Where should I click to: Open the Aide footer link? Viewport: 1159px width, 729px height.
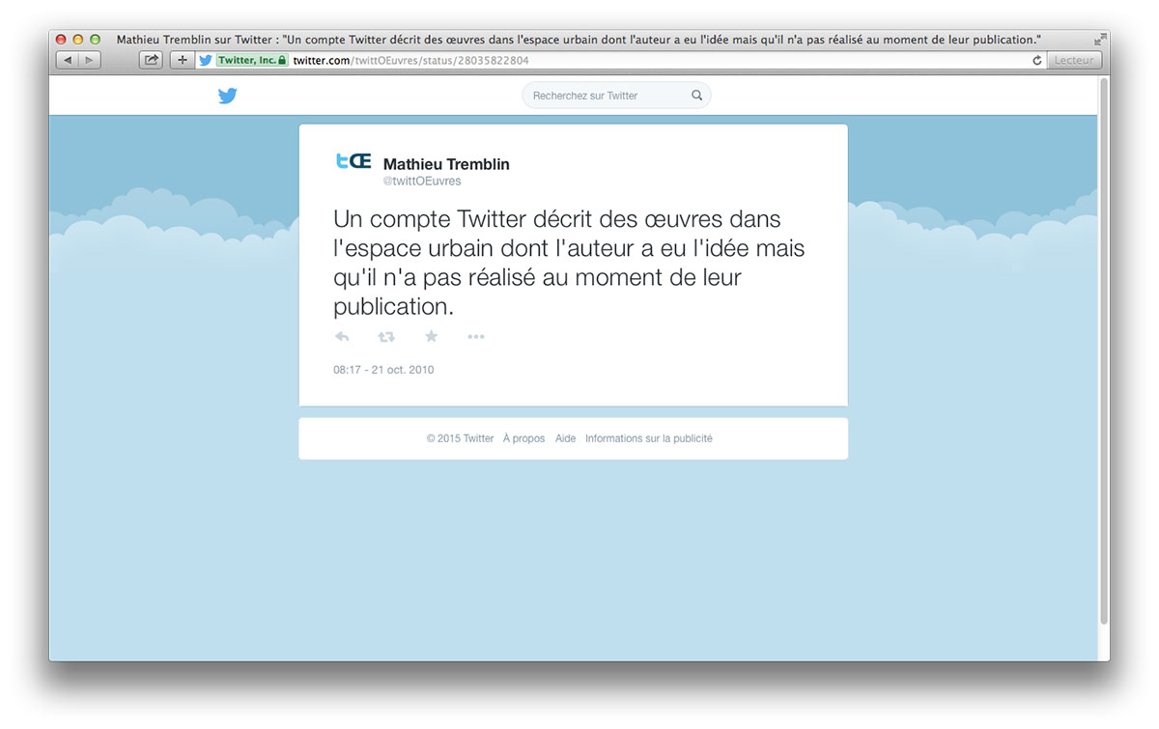coord(565,438)
